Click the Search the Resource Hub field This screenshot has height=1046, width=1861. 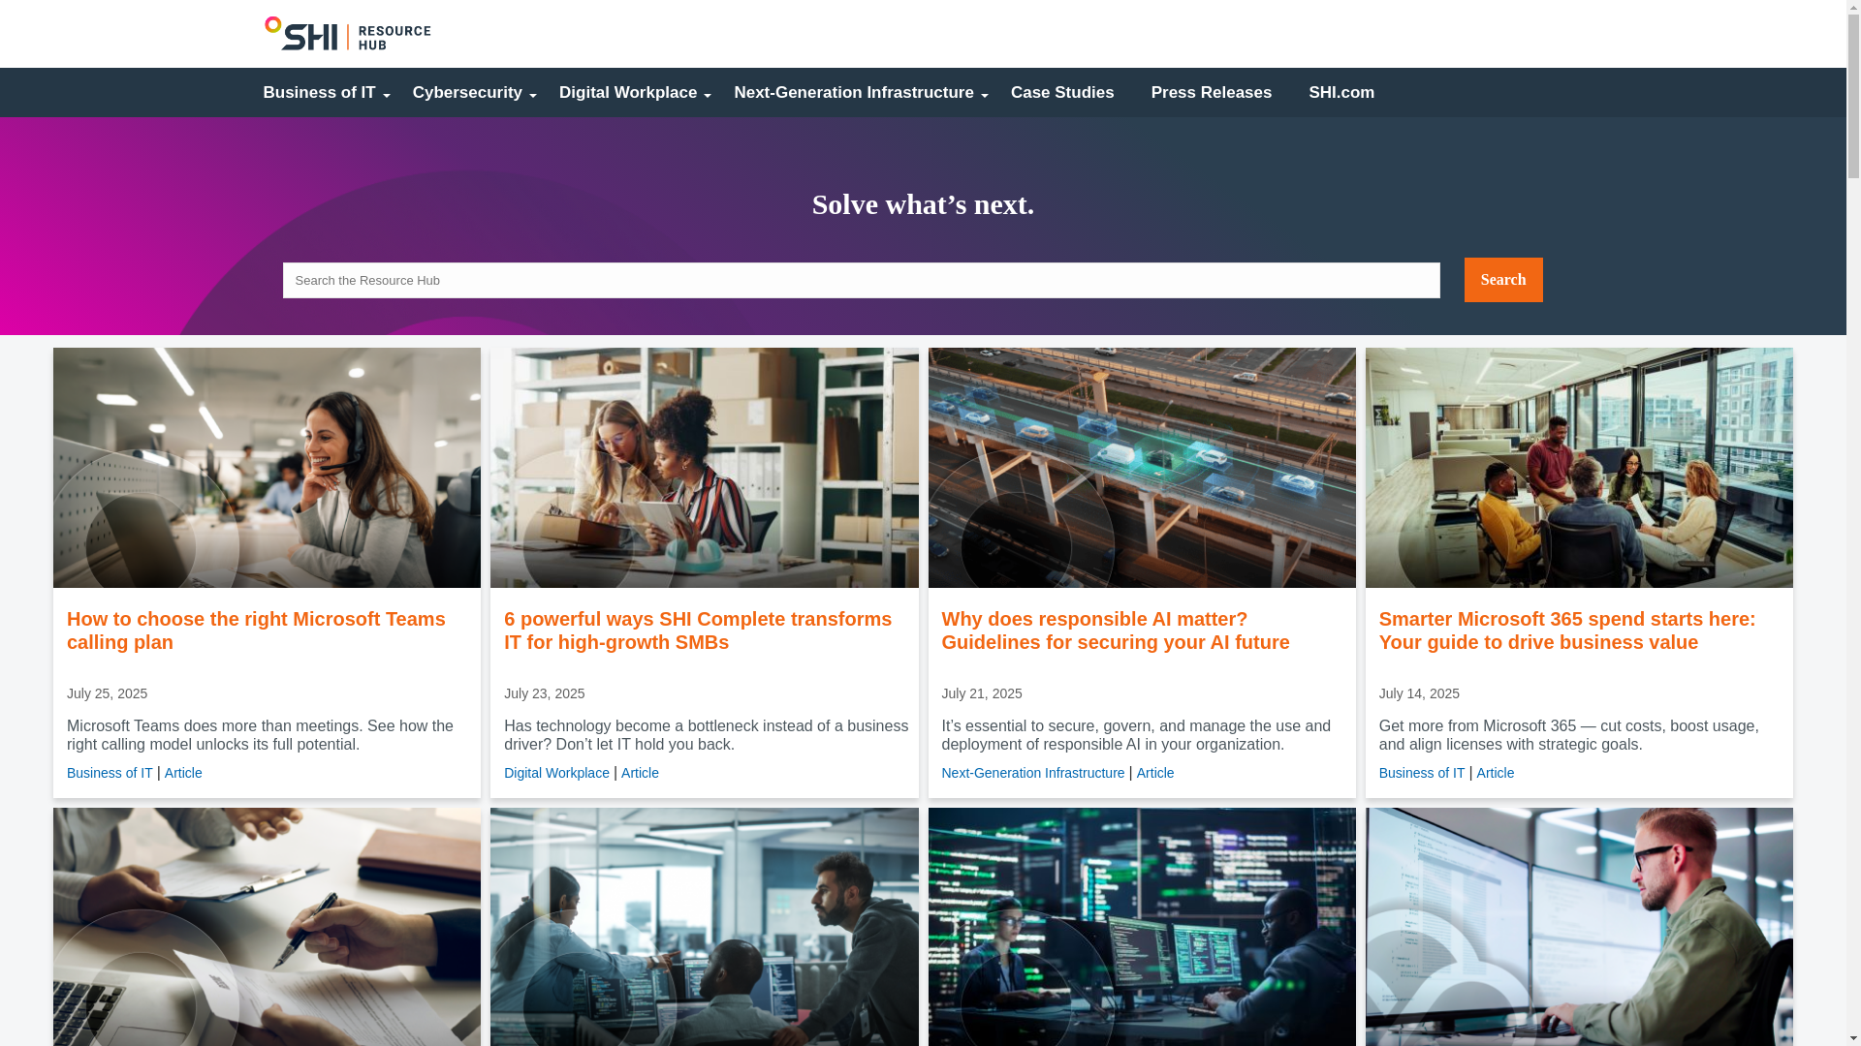tap(861, 280)
